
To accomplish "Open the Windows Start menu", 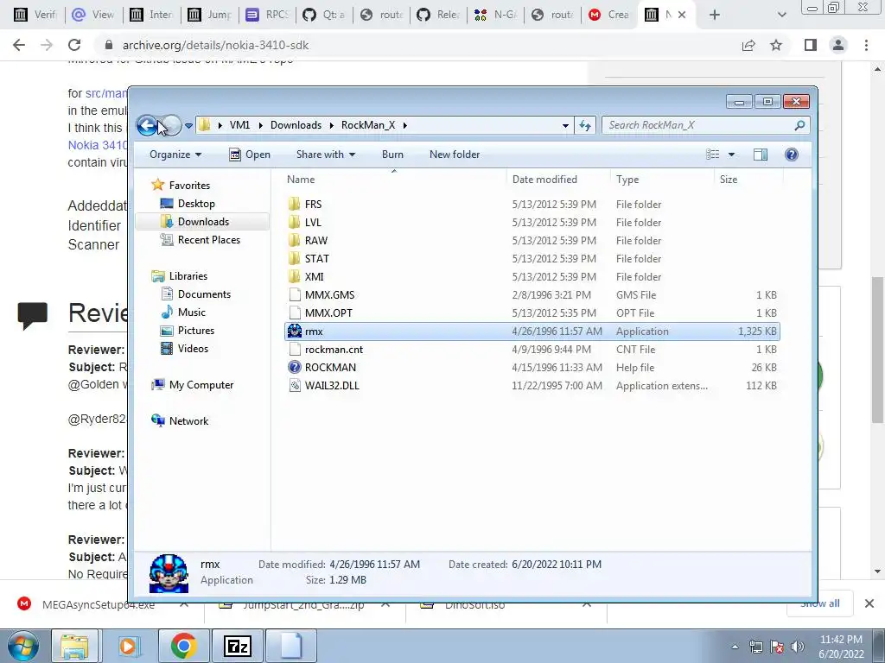I will point(23,646).
